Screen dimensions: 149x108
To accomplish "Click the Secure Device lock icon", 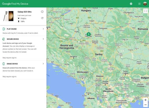I will (x=3, y=39).
